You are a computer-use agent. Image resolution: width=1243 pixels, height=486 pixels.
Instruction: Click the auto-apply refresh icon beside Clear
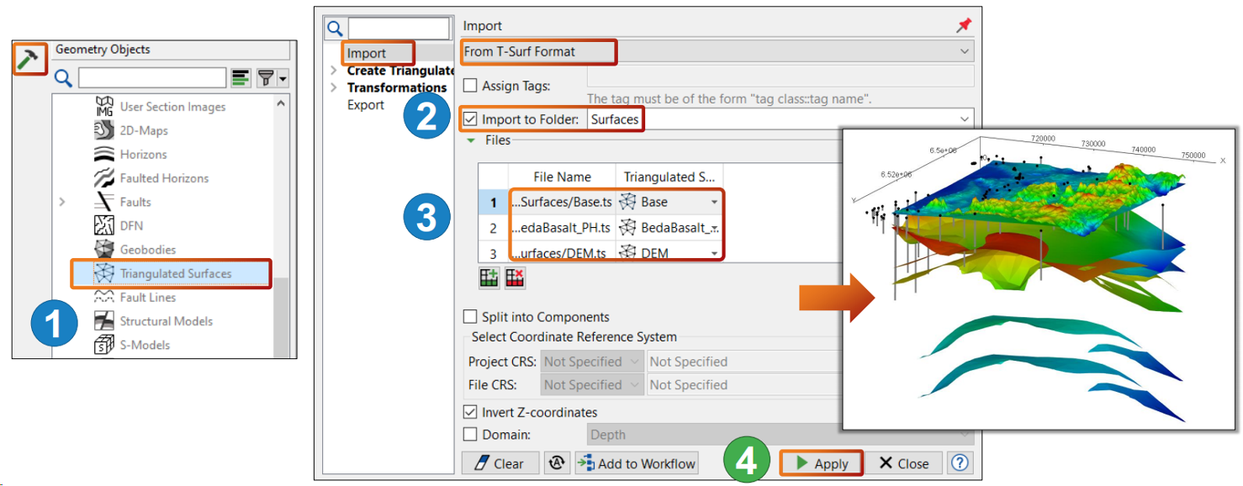click(555, 462)
